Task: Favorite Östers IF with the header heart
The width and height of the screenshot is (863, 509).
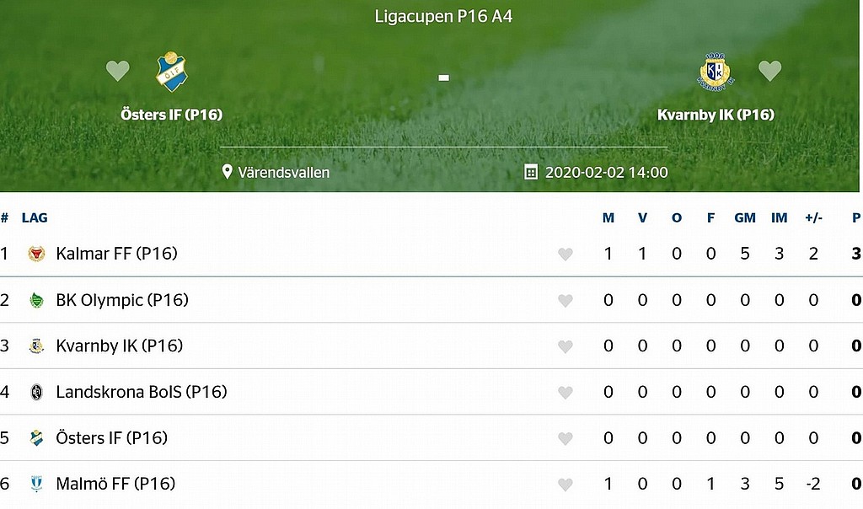Action: click(118, 71)
